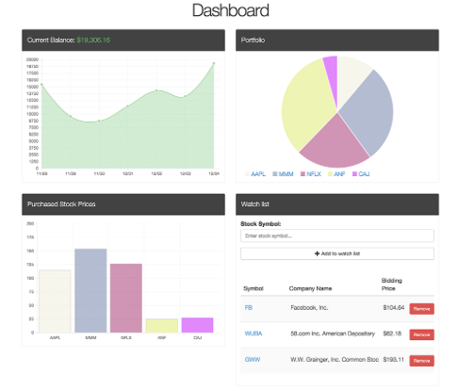
Task: Open the CAJ legend link in Portfolio
Action: click(364, 174)
